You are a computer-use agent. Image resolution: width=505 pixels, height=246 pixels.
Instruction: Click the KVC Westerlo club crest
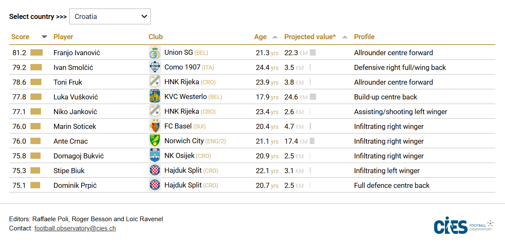155,97
